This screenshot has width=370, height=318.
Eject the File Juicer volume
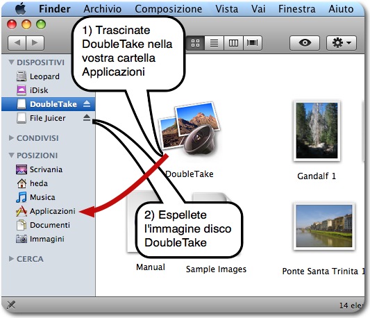click(87, 117)
